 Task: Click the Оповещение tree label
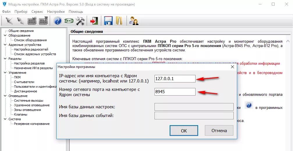(x=18, y=96)
